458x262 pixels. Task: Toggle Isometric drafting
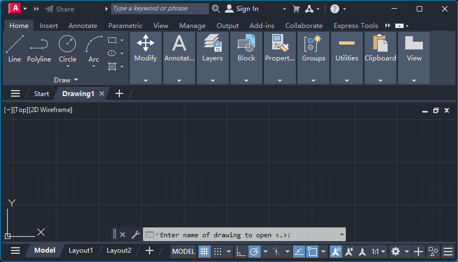pos(277,251)
